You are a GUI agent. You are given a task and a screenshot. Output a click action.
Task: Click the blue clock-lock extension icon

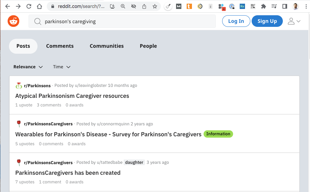(x=232, y=6)
